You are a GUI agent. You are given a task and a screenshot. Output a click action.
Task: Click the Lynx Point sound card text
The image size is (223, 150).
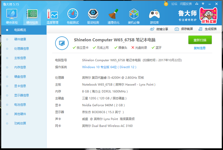(x=108, y=119)
